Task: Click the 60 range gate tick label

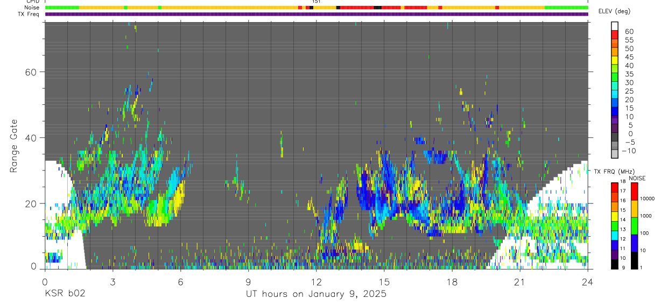Action: (x=34, y=72)
